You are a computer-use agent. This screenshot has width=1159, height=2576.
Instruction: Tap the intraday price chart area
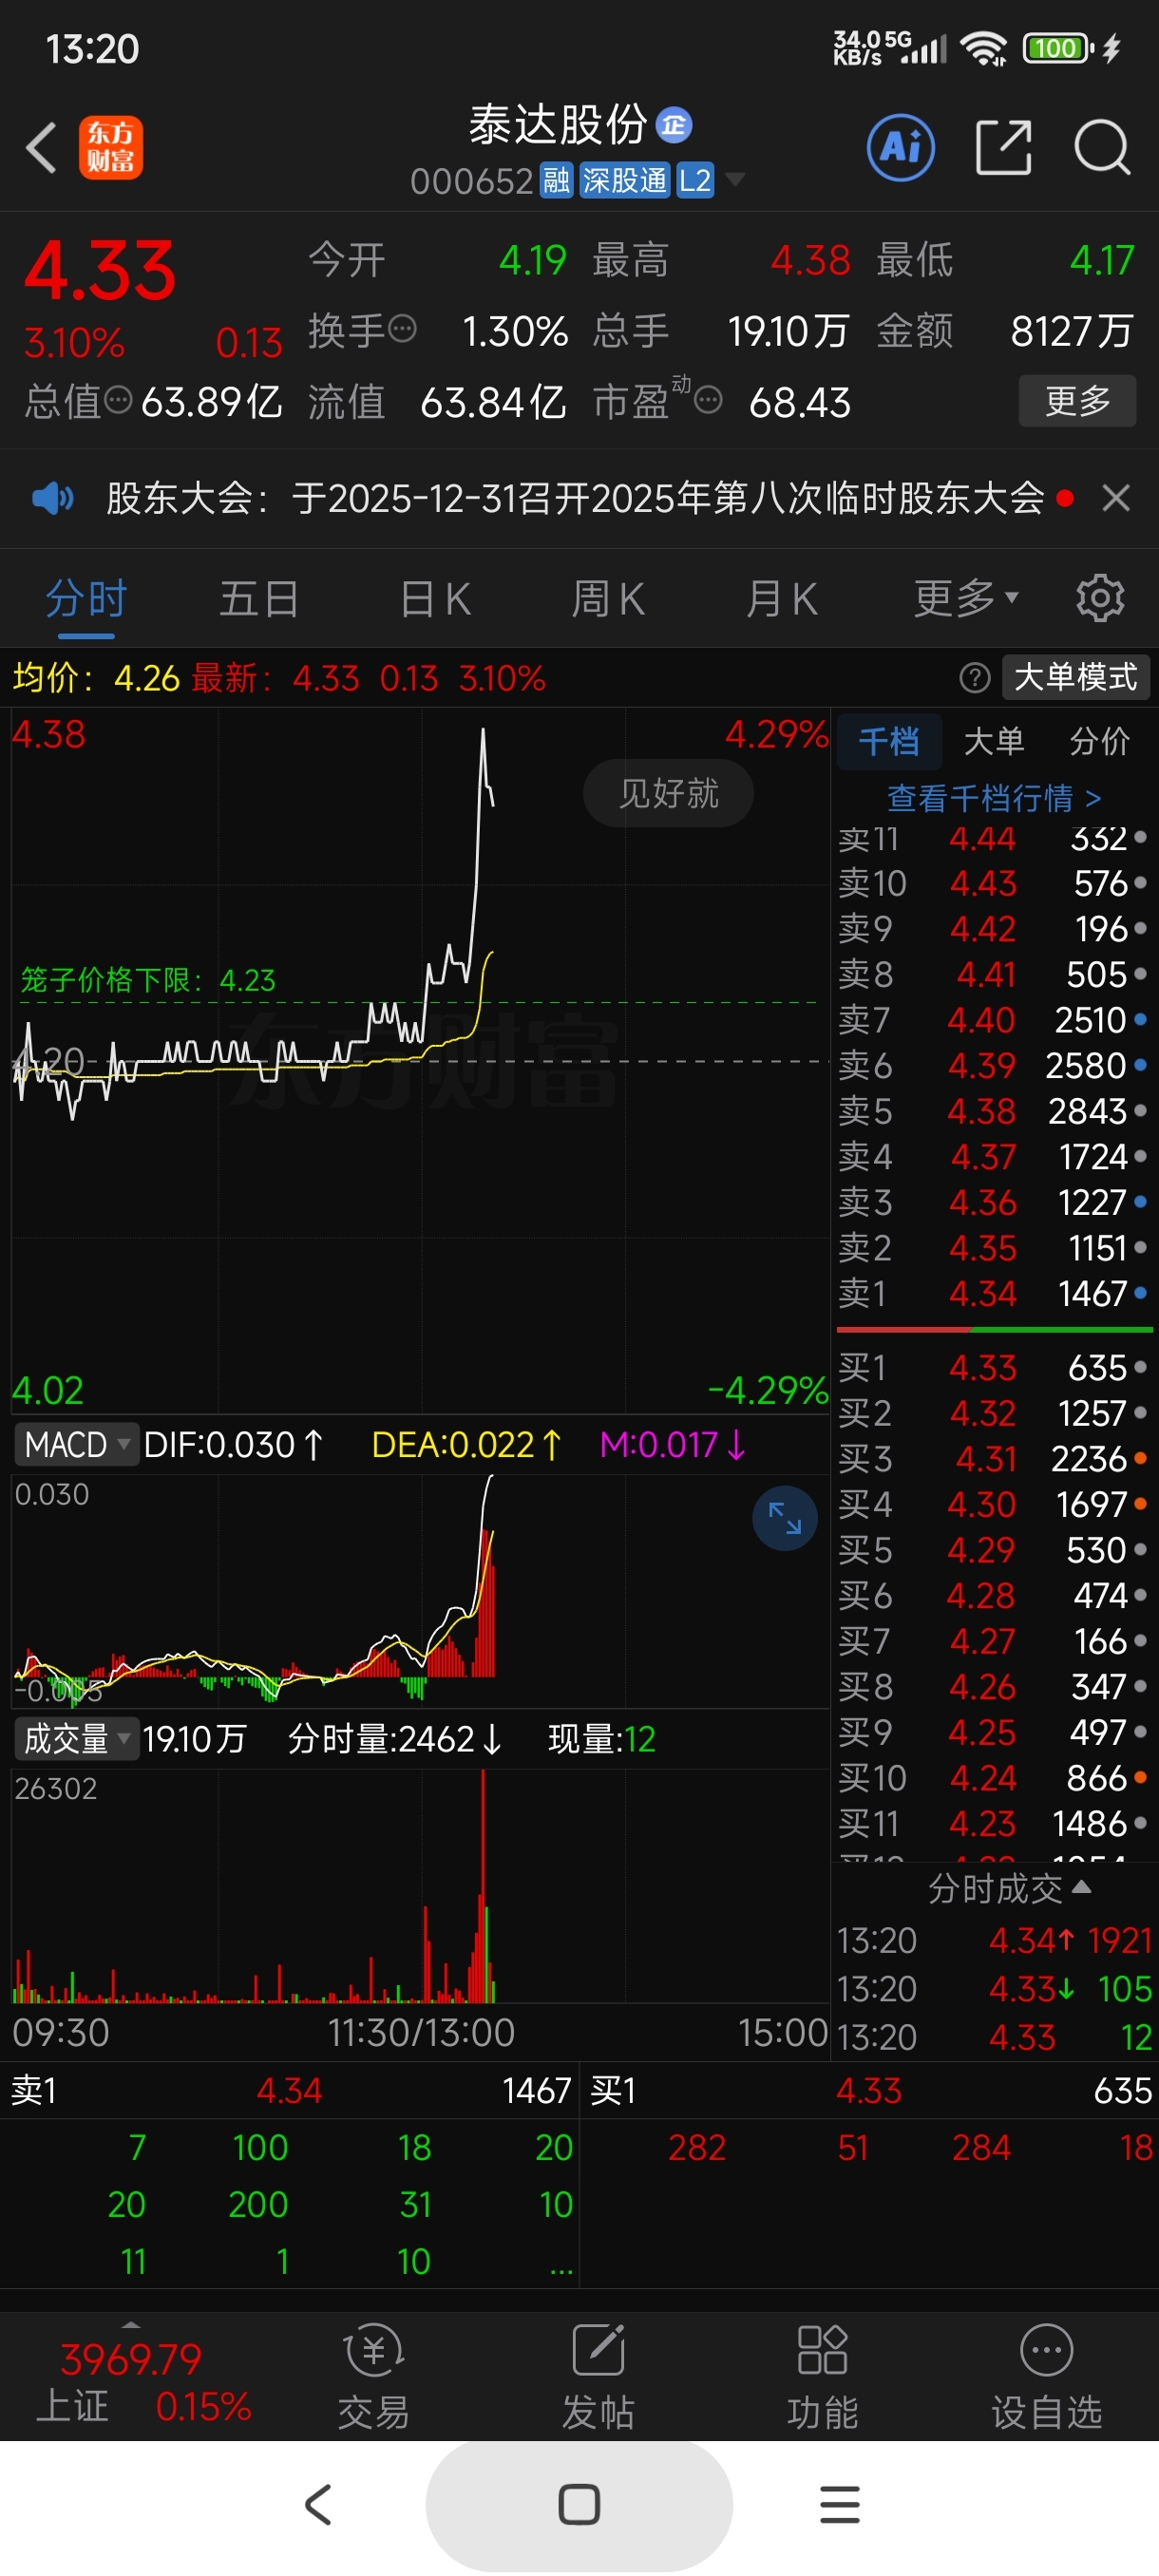click(x=420, y=1060)
